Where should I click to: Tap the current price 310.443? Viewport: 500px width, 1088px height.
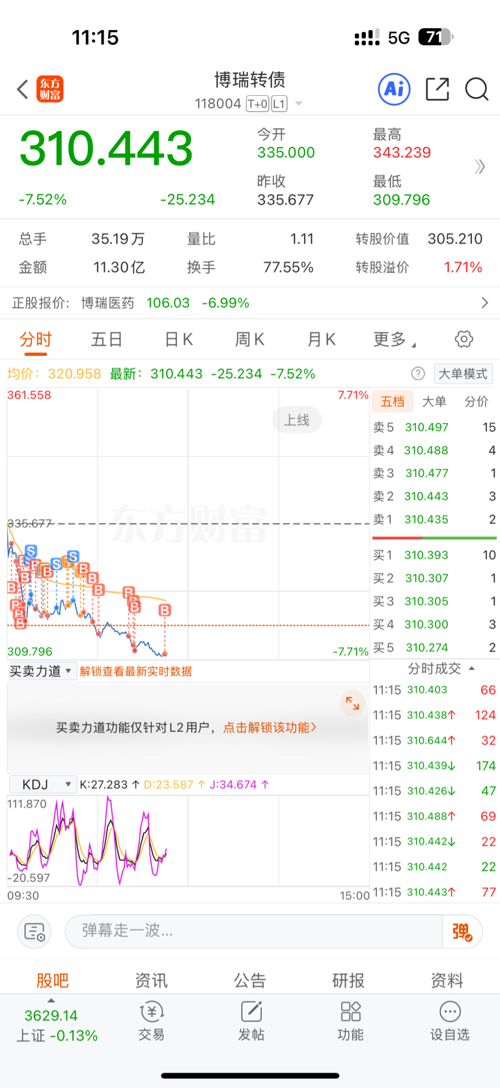[x=106, y=149]
